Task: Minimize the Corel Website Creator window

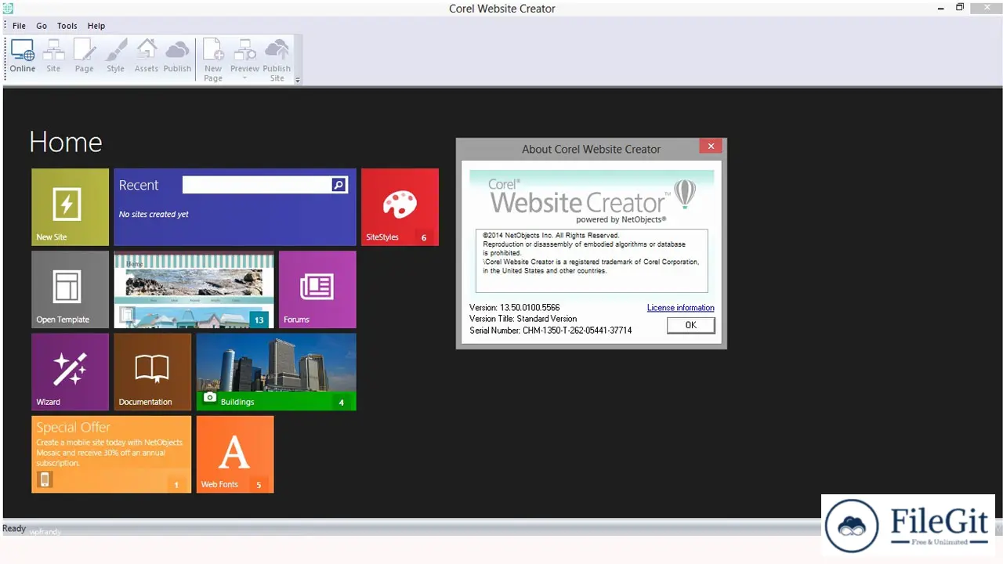Action: tap(940, 8)
